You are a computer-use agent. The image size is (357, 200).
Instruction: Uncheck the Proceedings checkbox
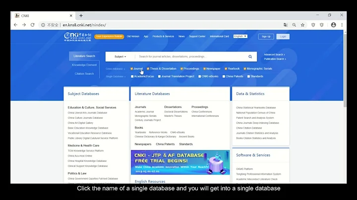[x=181, y=69]
